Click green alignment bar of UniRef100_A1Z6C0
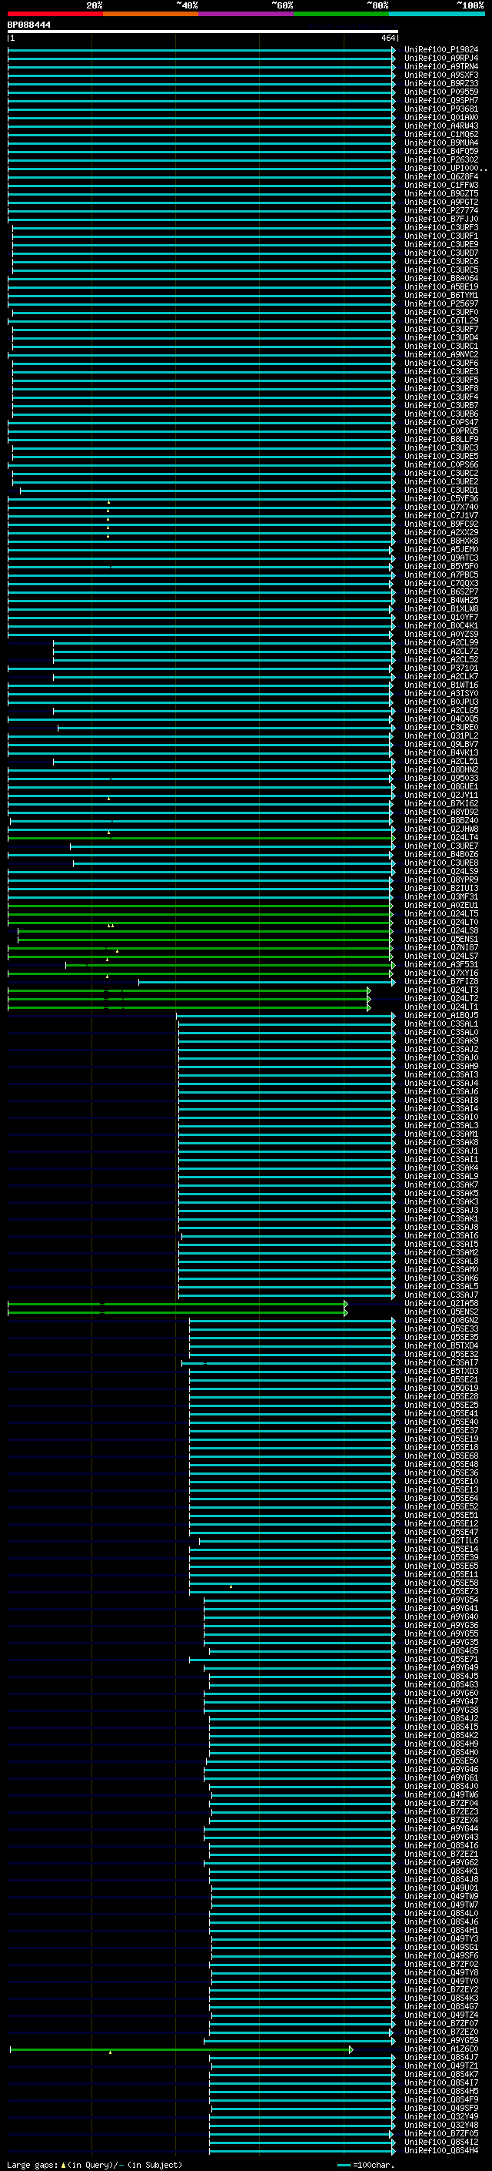Viewport: 492px width, 2171px height. (181, 2048)
